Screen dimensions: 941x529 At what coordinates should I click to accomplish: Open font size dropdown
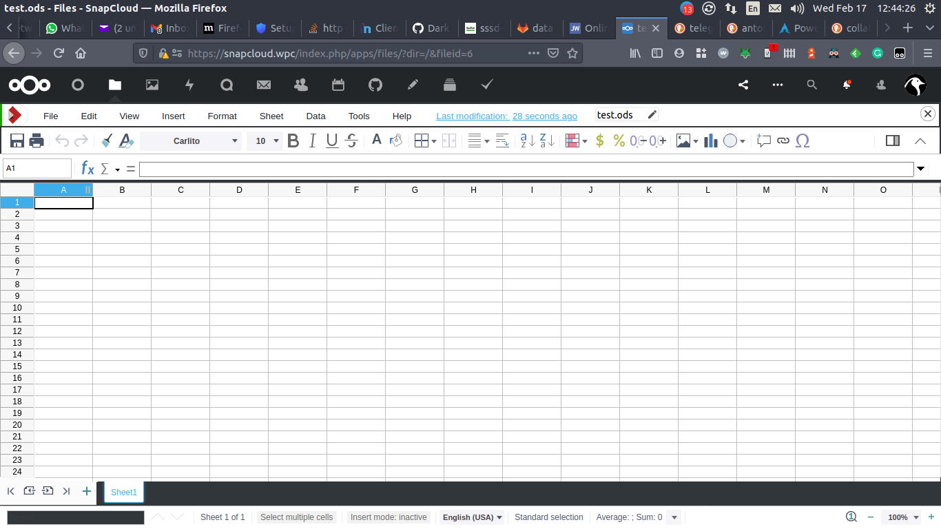pyautogui.click(x=276, y=141)
